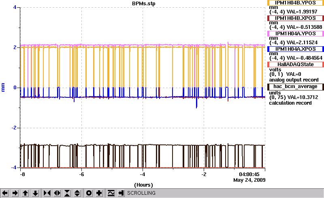Select the IPM1H04A.YPOS curve legend button
The image size is (324, 198).
coord(296,34)
